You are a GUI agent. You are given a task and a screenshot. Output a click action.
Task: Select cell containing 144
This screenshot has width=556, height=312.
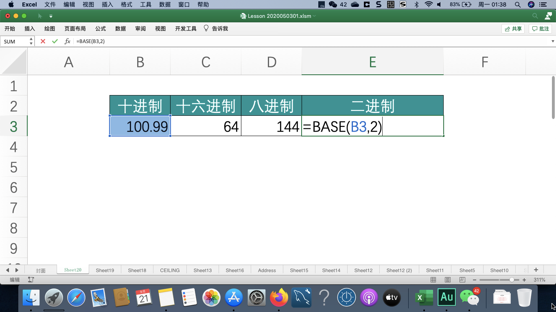(271, 126)
